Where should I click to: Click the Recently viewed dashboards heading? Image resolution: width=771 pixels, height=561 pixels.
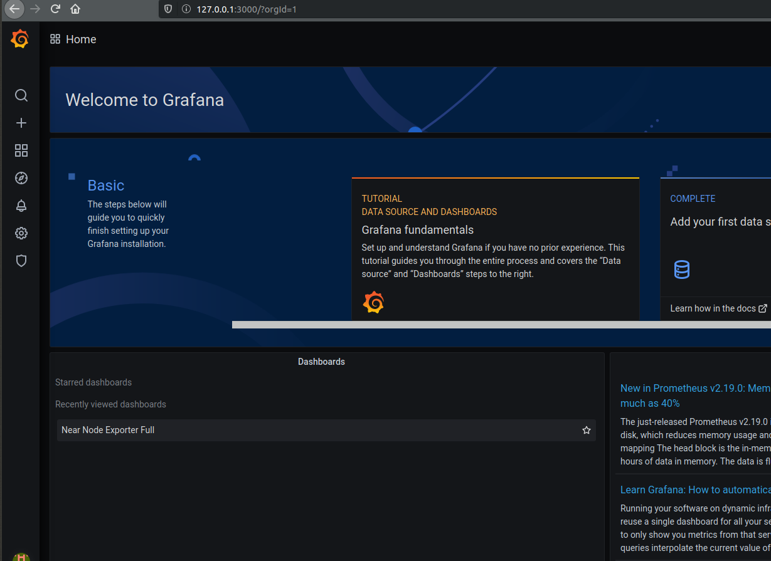tap(110, 404)
